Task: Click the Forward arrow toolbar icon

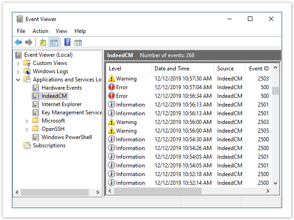Action: (29, 43)
